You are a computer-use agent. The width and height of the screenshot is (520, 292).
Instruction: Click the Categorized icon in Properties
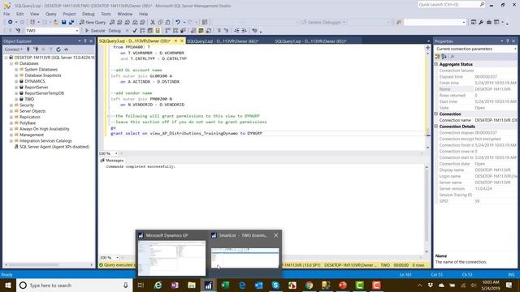[438, 57]
